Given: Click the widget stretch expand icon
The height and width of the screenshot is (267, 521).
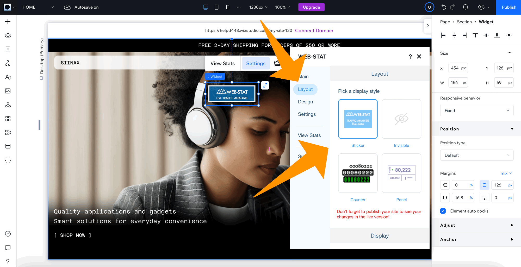Looking at the screenshot, I should click(265, 85).
